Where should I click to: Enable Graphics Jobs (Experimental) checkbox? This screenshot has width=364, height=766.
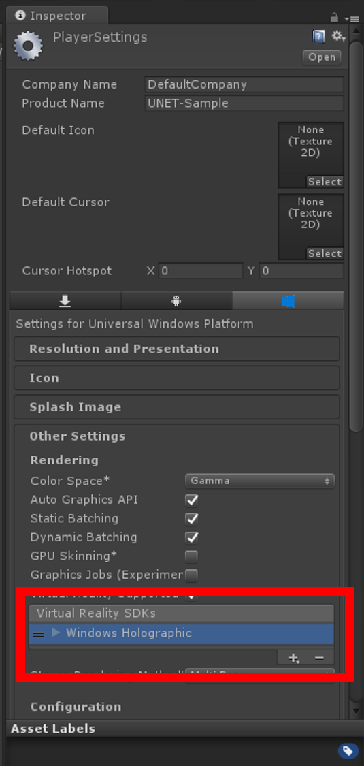point(192,575)
